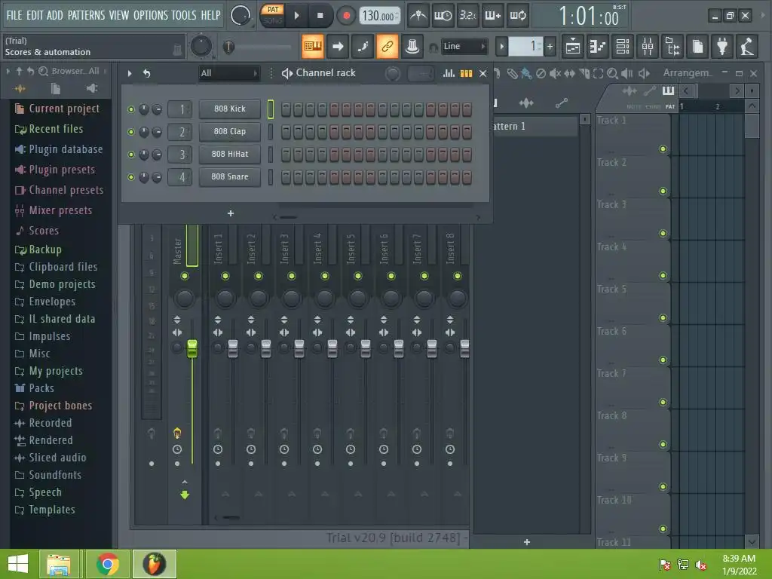772x579 pixels.
Task: Select the playlist zoom tool icon
Action: coord(612,74)
